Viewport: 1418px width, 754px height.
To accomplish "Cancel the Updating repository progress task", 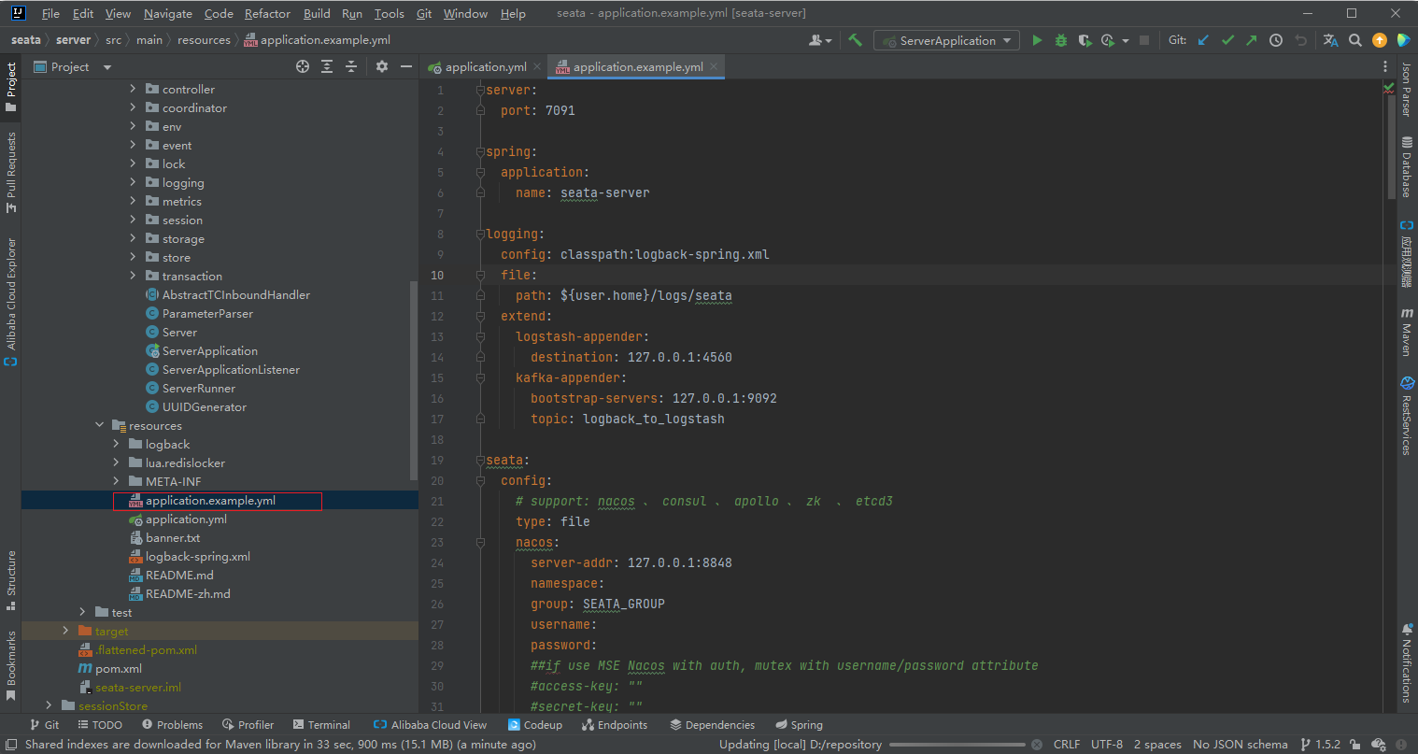I will click(x=1036, y=745).
